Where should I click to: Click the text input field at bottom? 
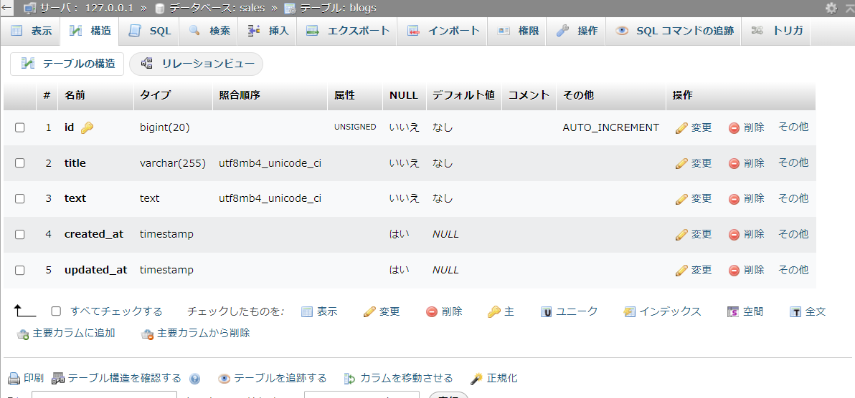pyautogui.click(x=104, y=394)
